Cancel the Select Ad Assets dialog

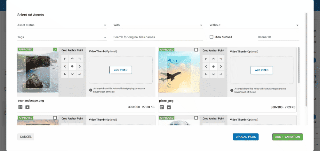tap(26, 137)
